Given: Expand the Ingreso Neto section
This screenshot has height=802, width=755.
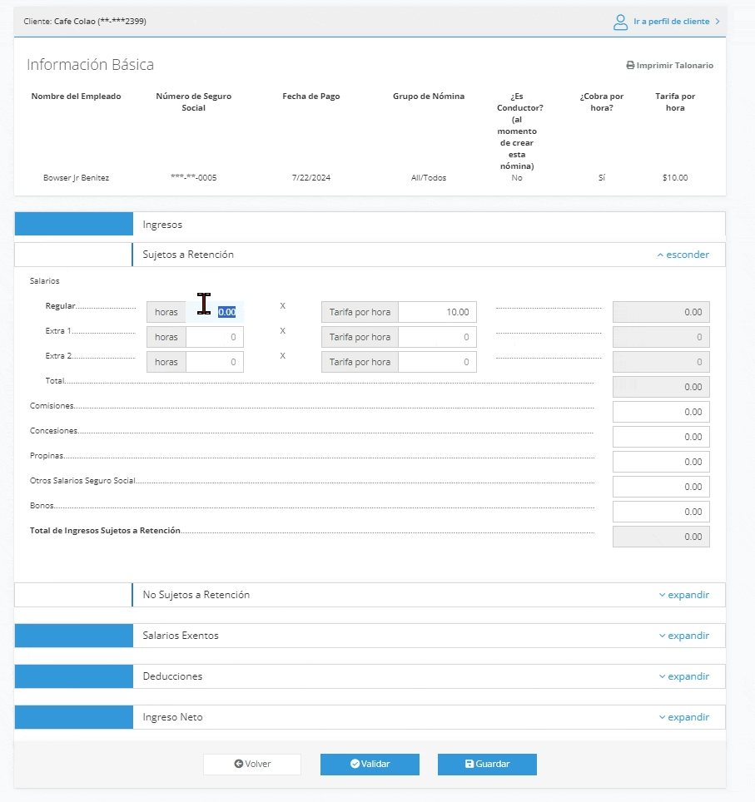Looking at the screenshot, I should pyautogui.click(x=684, y=717).
